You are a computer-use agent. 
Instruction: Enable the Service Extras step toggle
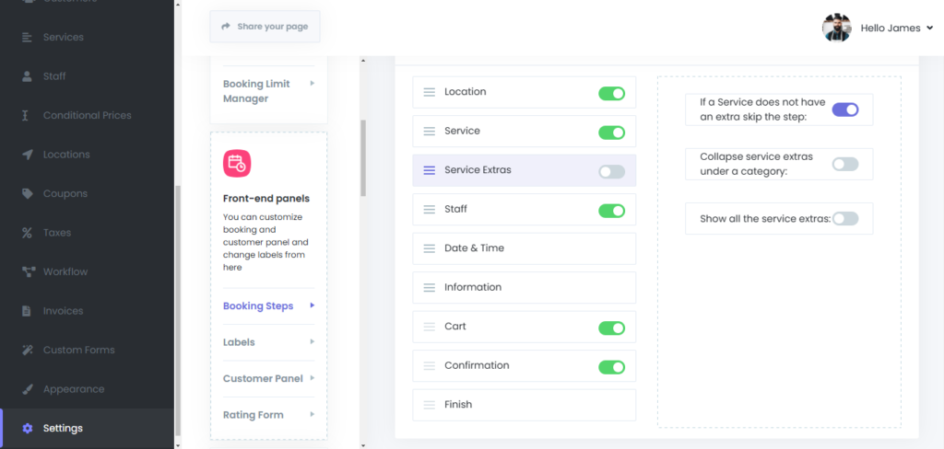(611, 171)
